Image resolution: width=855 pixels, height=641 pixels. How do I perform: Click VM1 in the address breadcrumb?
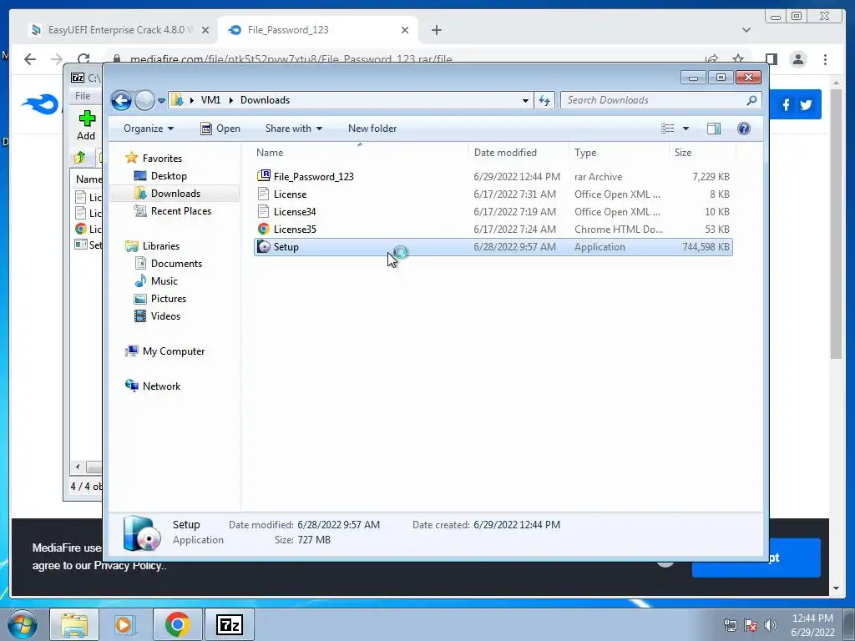click(210, 100)
